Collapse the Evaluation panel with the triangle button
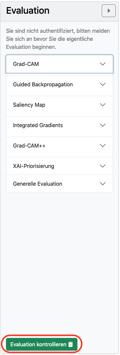The image size is (120, 355). coord(109,11)
